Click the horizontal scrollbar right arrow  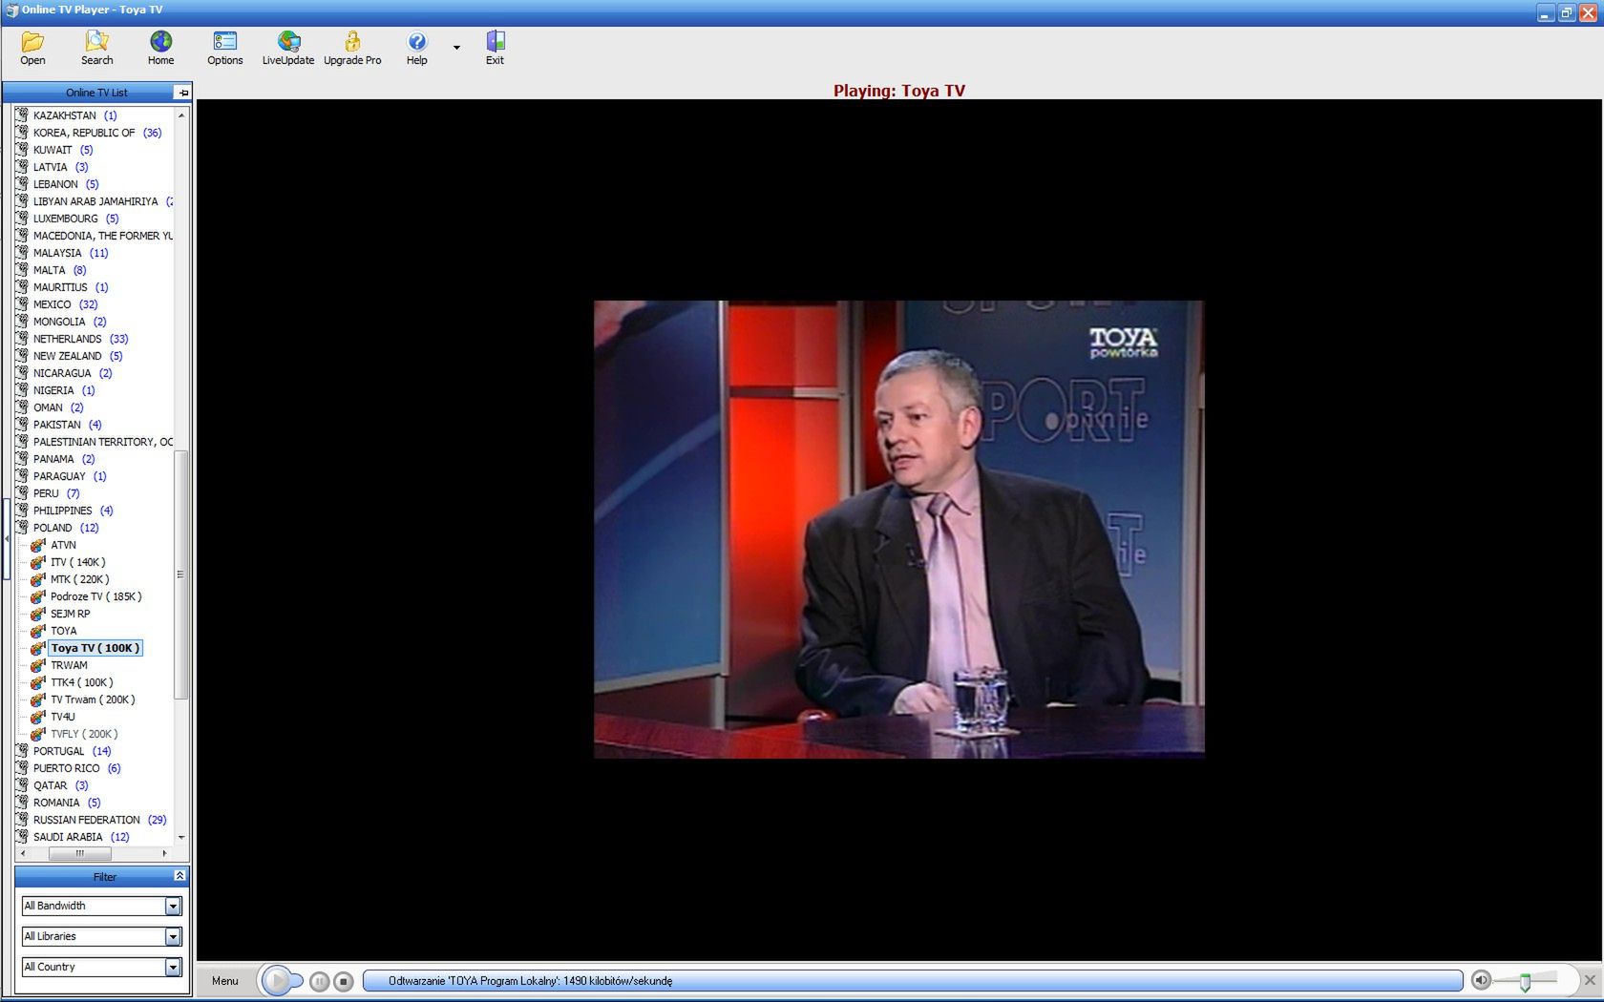[164, 853]
